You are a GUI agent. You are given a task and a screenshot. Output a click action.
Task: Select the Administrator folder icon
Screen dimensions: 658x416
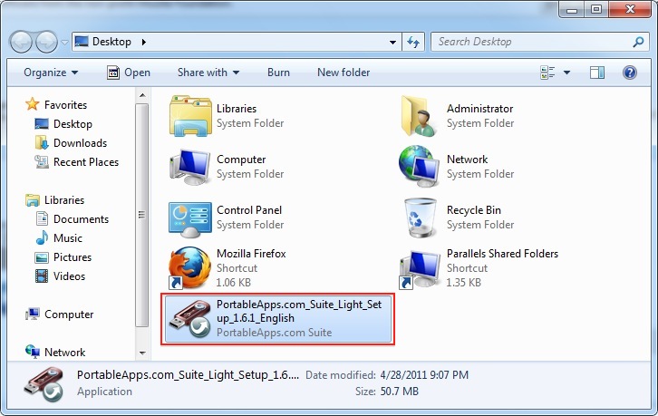coord(420,115)
